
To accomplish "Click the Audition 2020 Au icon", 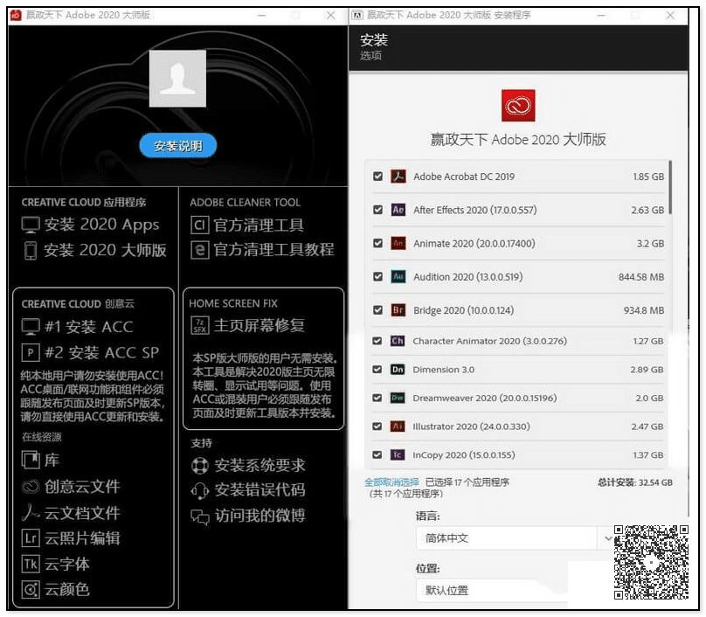I will [x=398, y=276].
